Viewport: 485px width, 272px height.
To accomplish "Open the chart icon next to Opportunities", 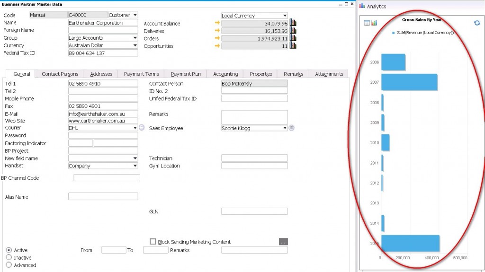I will click(x=293, y=46).
